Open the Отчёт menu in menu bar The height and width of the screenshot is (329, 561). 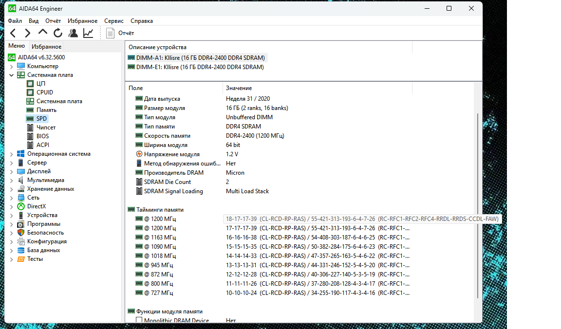53,21
